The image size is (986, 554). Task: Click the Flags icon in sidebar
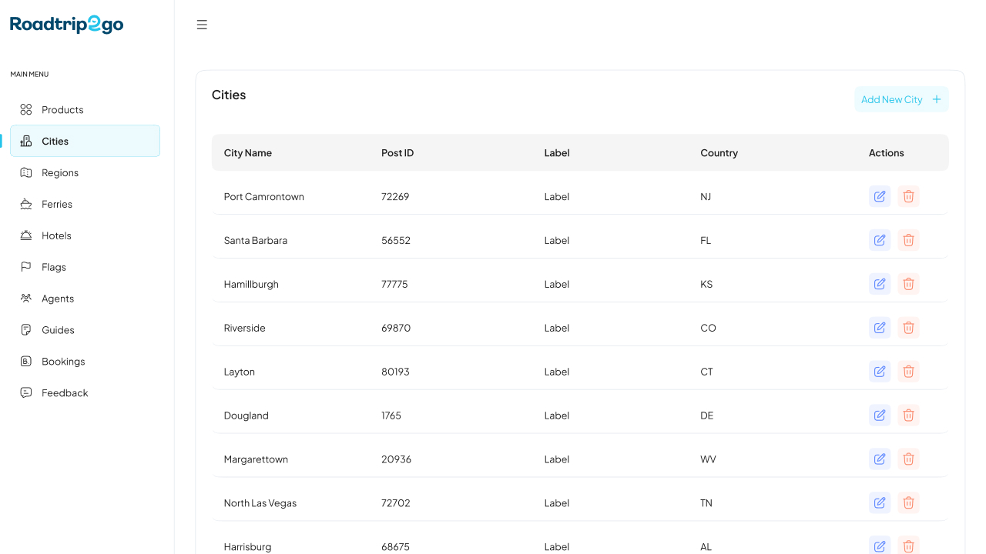[26, 267]
